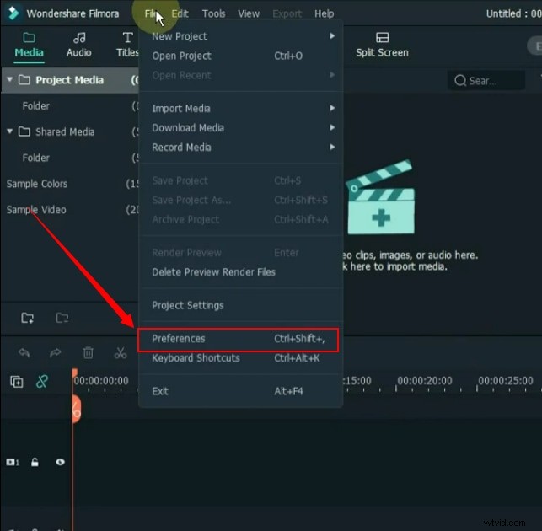Click the Wondershare Filmora logo icon

click(13, 13)
